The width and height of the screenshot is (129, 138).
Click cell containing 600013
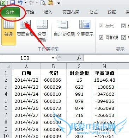tap(54, 101)
